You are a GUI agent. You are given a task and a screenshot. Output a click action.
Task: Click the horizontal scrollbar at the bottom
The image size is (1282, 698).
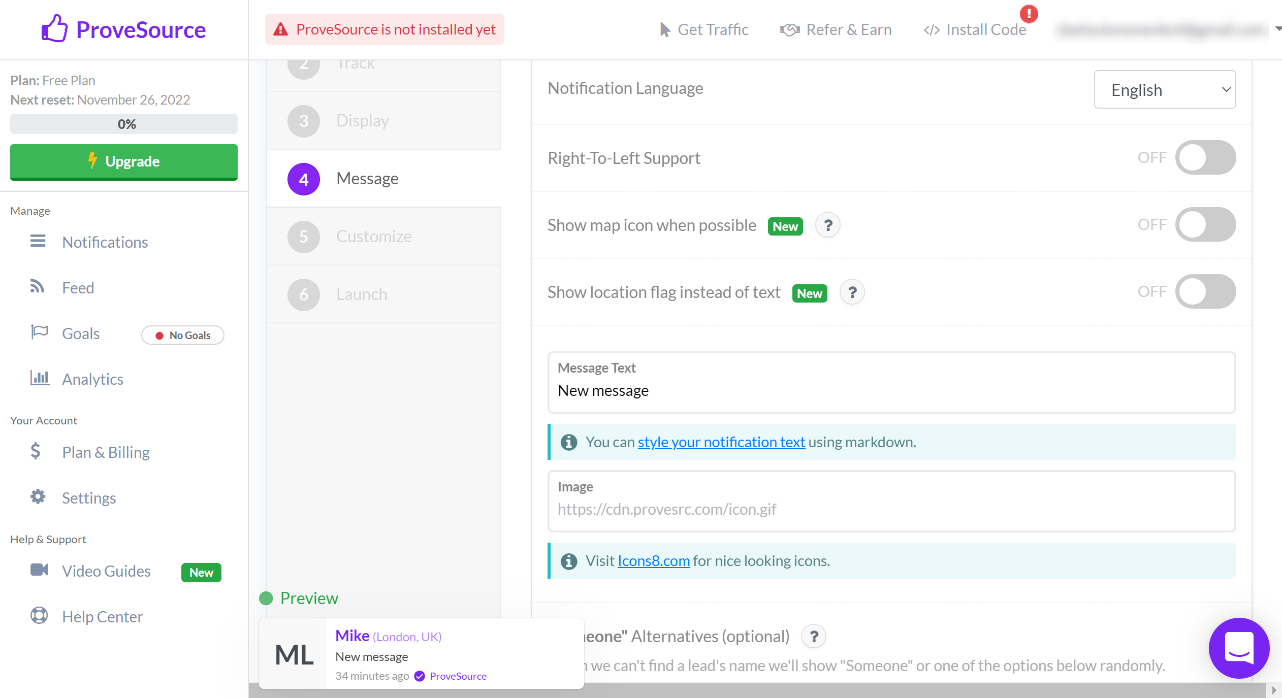pos(757,690)
